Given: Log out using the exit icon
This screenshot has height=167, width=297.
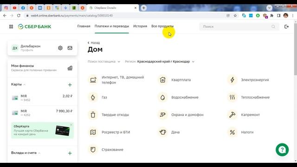Looking at the screenshot, I should [286, 27].
